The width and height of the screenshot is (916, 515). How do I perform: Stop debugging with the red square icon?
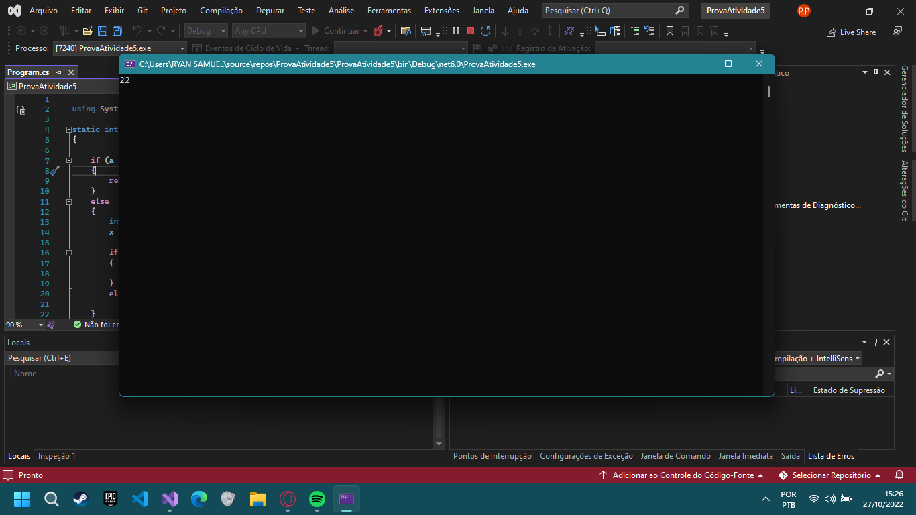471,31
